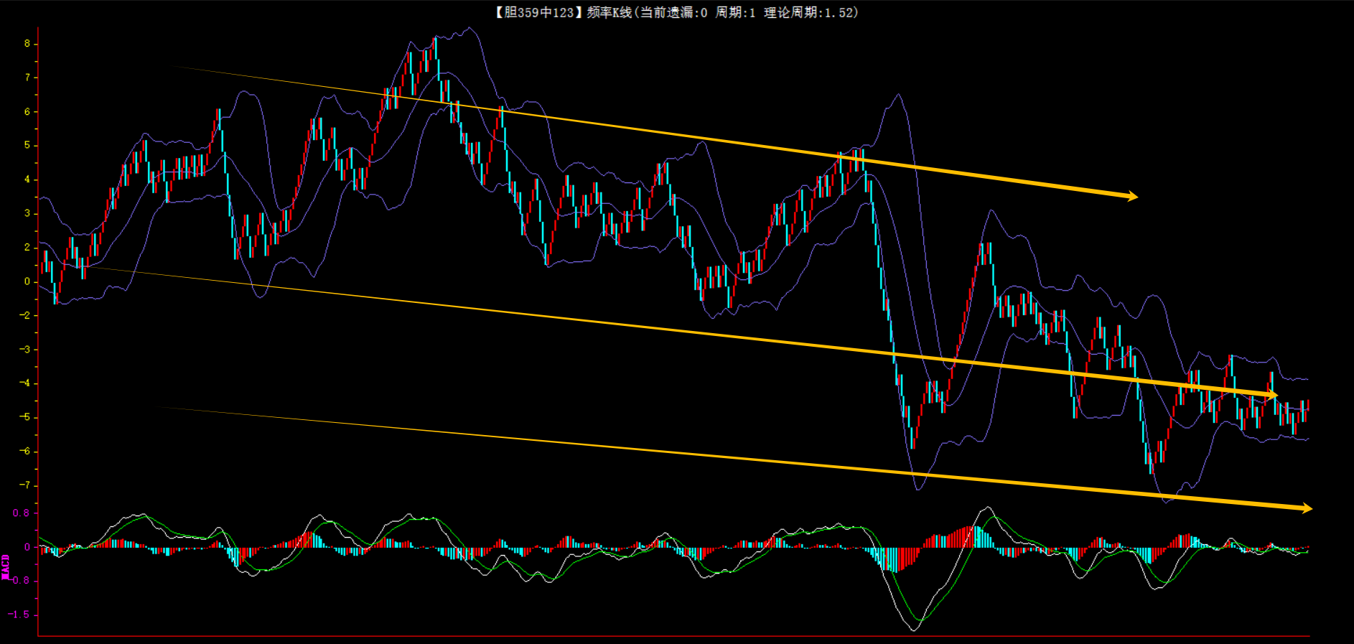The width and height of the screenshot is (1354, 644).
Task: Select the -1.5 label on the MACD axis
Action: point(19,615)
